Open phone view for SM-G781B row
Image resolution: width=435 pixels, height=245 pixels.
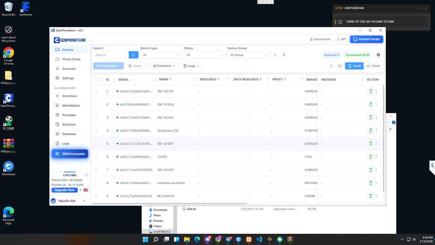coord(370,104)
